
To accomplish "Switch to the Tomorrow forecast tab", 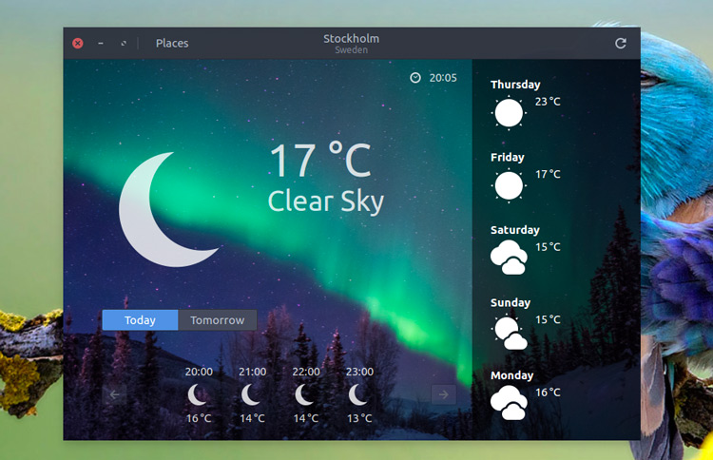I will [217, 320].
